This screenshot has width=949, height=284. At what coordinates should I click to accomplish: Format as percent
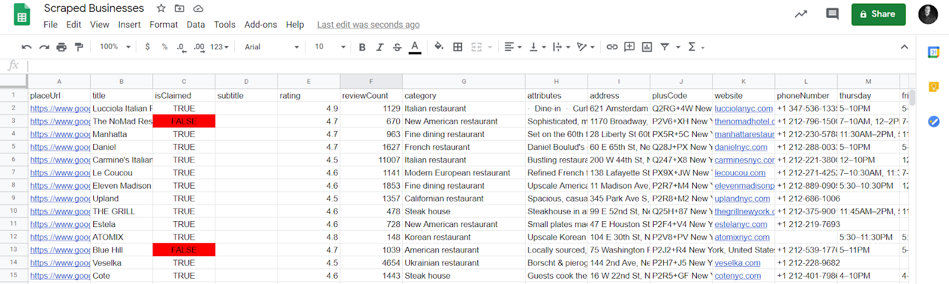click(164, 47)
